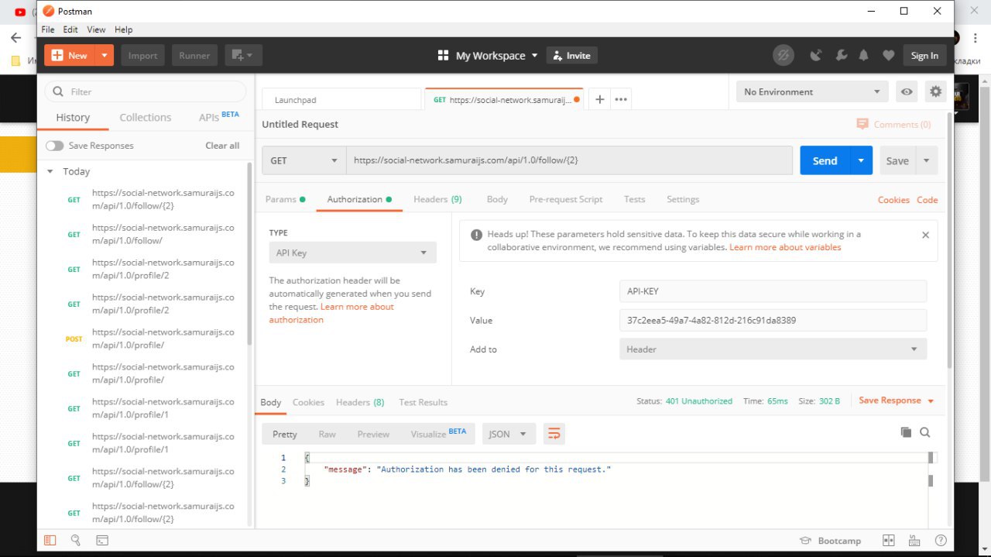Image resolution: width=991 pixels, height=557 pixels.
Task: Focus the history Filter search field
Action: click(146, 91)
